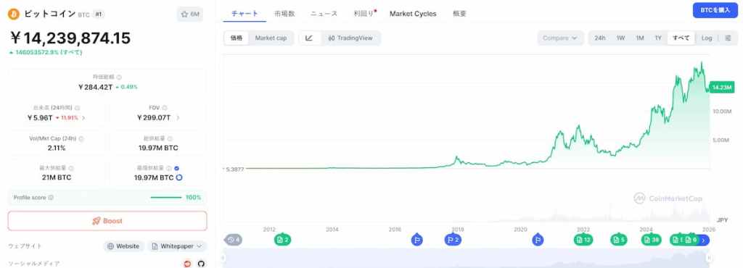Open green news marker labeled 12

583,240
